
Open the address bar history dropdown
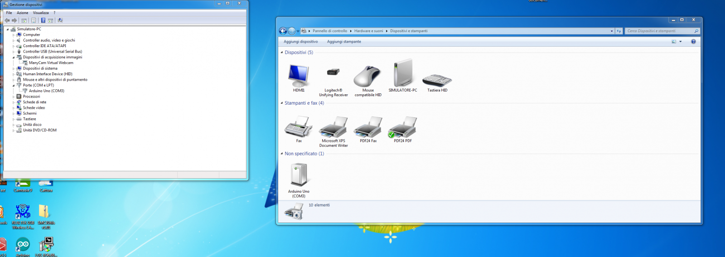612,31
